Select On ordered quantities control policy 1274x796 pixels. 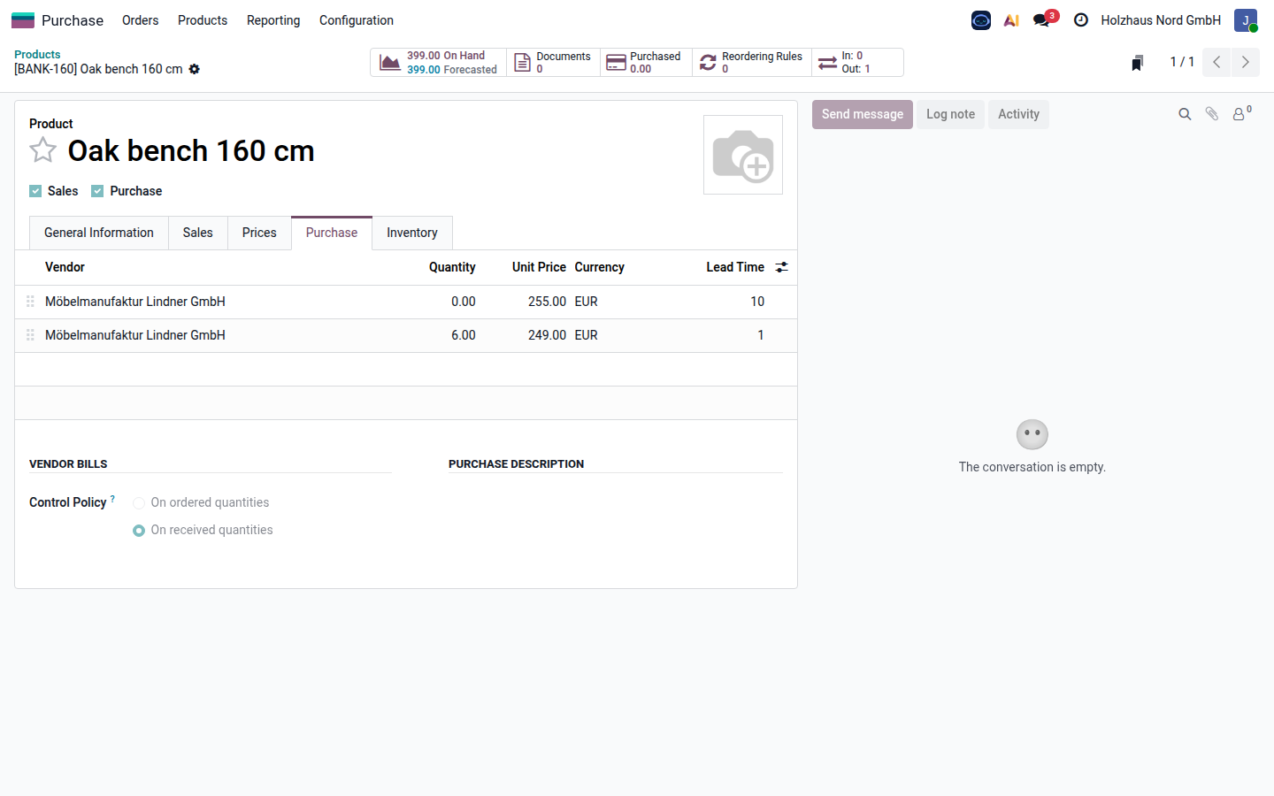(x=139, y=503)
